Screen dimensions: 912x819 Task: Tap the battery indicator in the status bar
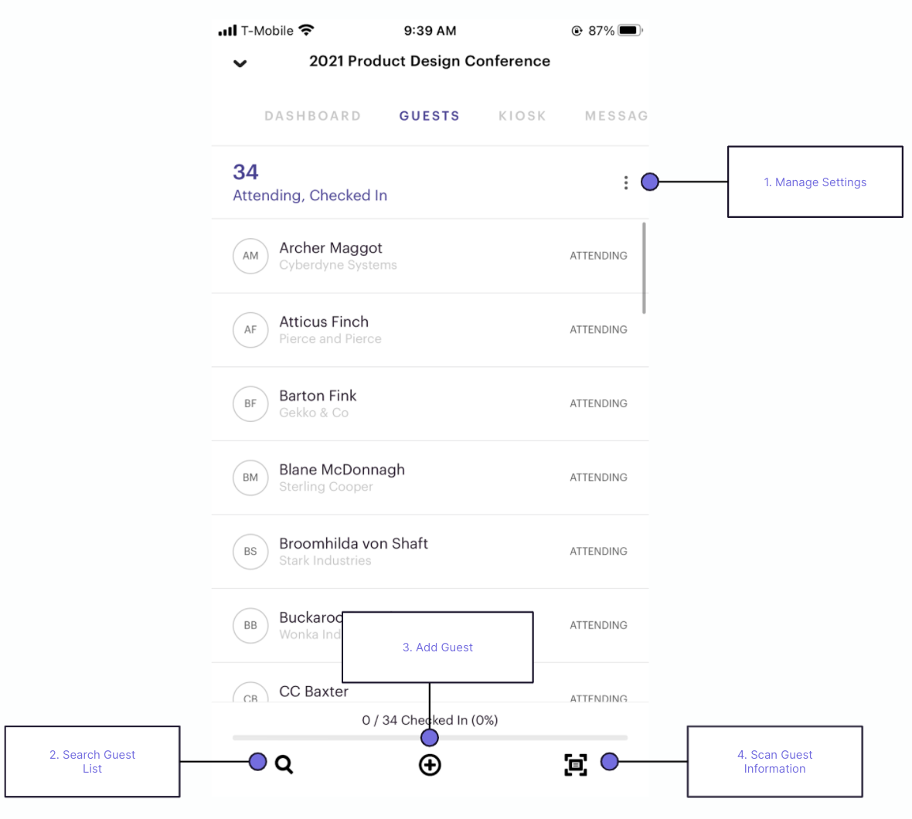point(628,30)
